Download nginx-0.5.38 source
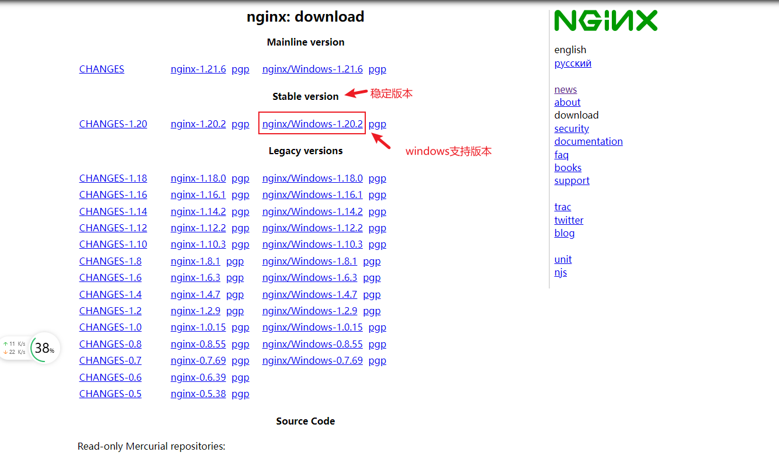Viewport: 779px width, 459px height. tap(198, 394)
